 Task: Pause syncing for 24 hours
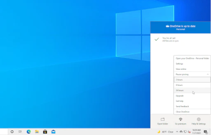192,90
